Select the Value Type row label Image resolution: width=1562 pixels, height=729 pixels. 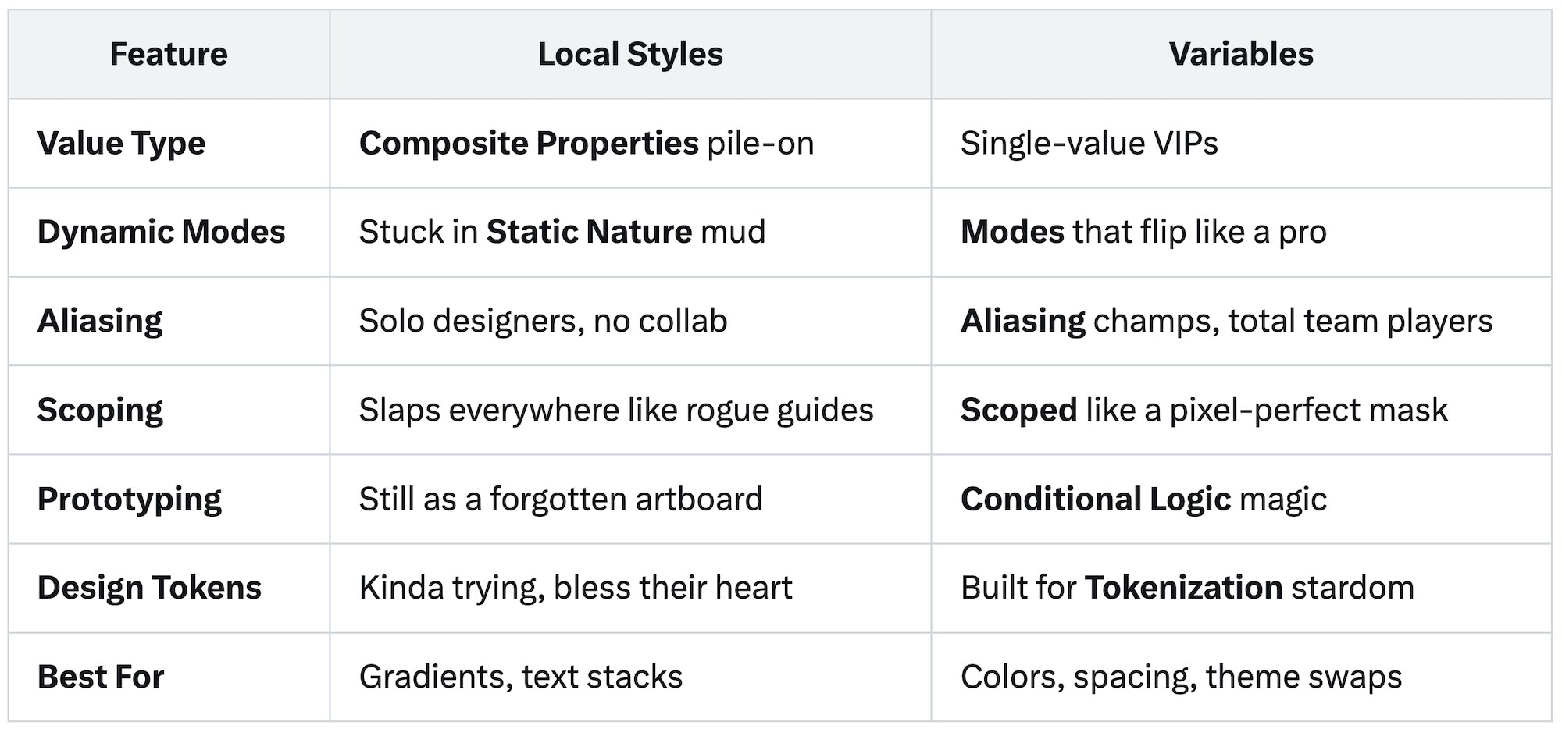[121, 144]
